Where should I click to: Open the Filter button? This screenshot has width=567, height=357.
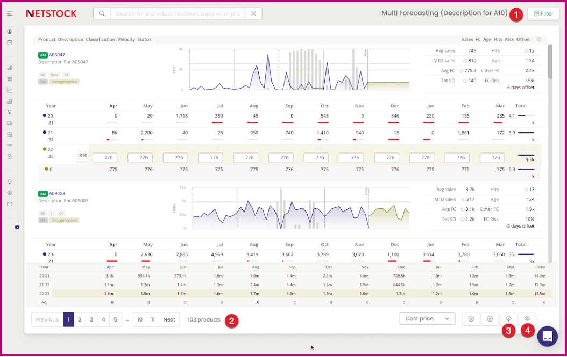coord(543,14)
